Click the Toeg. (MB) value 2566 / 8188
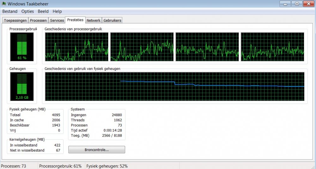 (x=112, y=135)
